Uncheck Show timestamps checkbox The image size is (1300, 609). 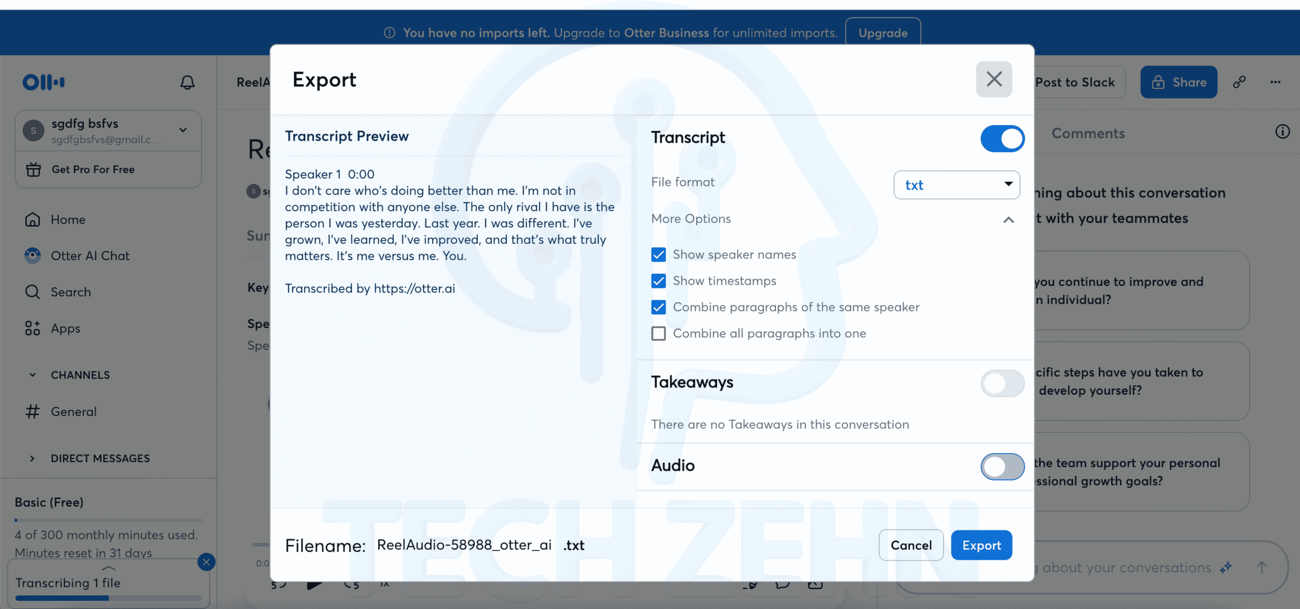click(x=659, y=281)
